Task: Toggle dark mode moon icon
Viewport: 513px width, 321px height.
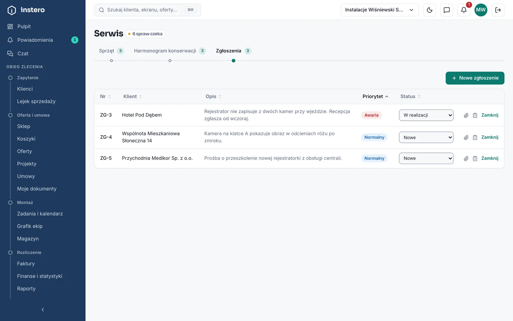Action: 430,10
